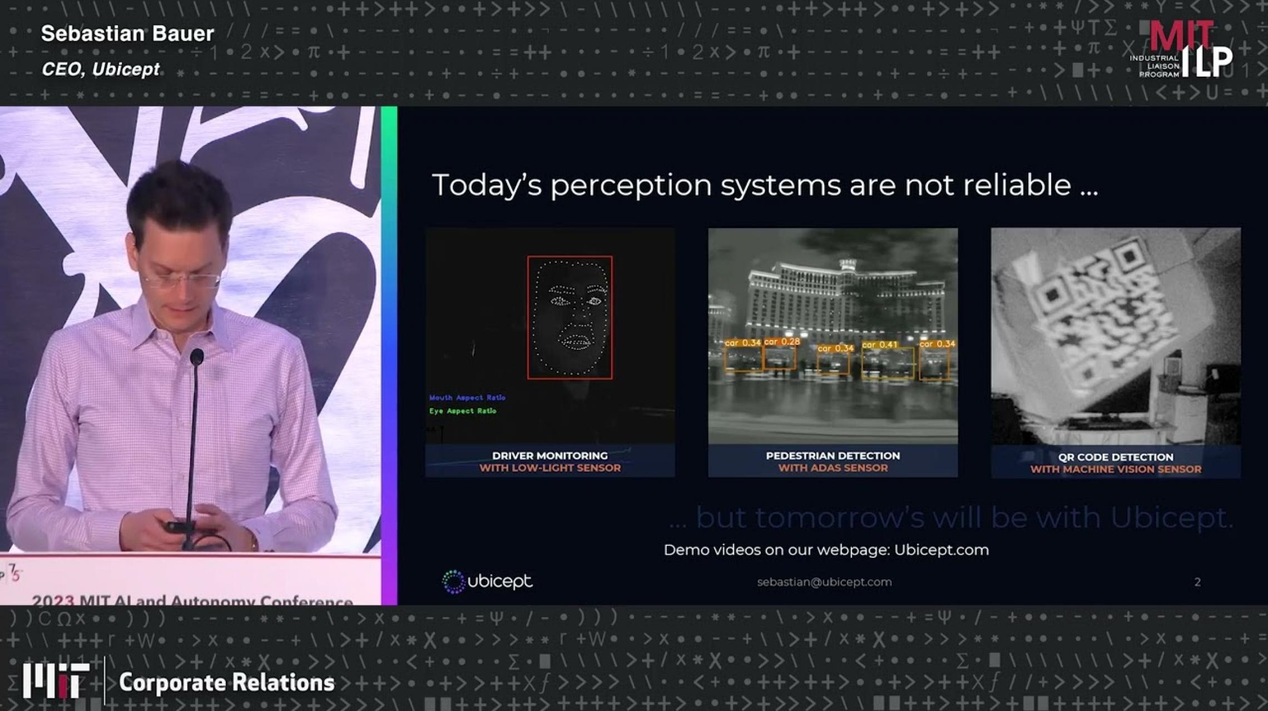Screen dimensions: 1268x711
Task: Click the 'With ADAS Sensor' caption
Action: pyautogui.click(x=833, y=468)
